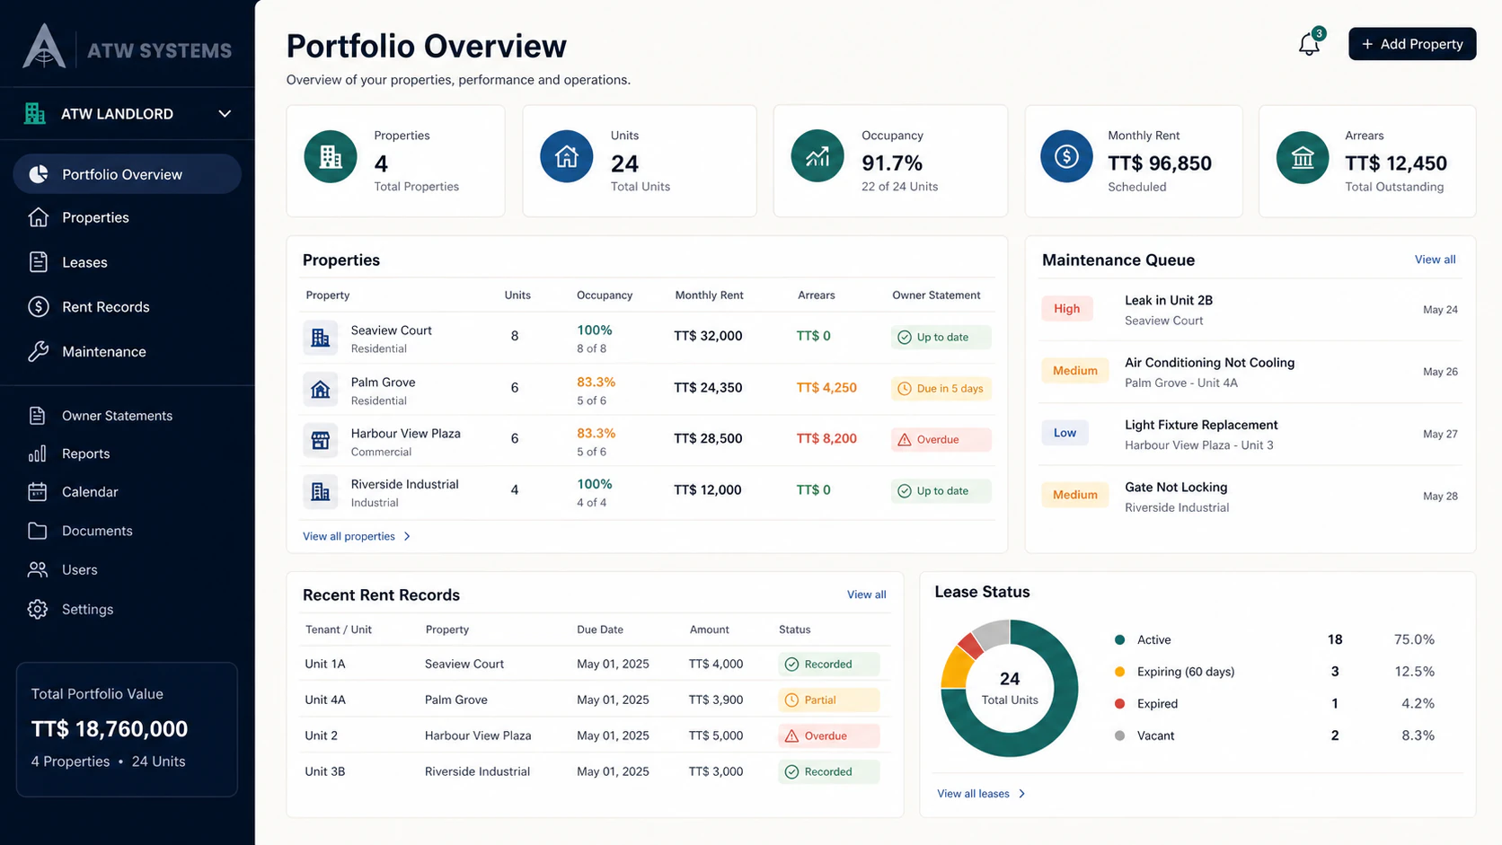The image size is (1502, 845).
Task: Click the Expired red legend dot
Action: tap(1119, 703)
